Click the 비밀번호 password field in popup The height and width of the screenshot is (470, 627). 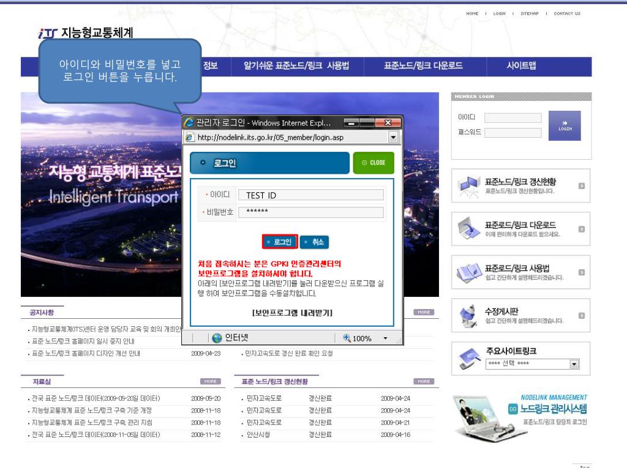tap(310, 212)
